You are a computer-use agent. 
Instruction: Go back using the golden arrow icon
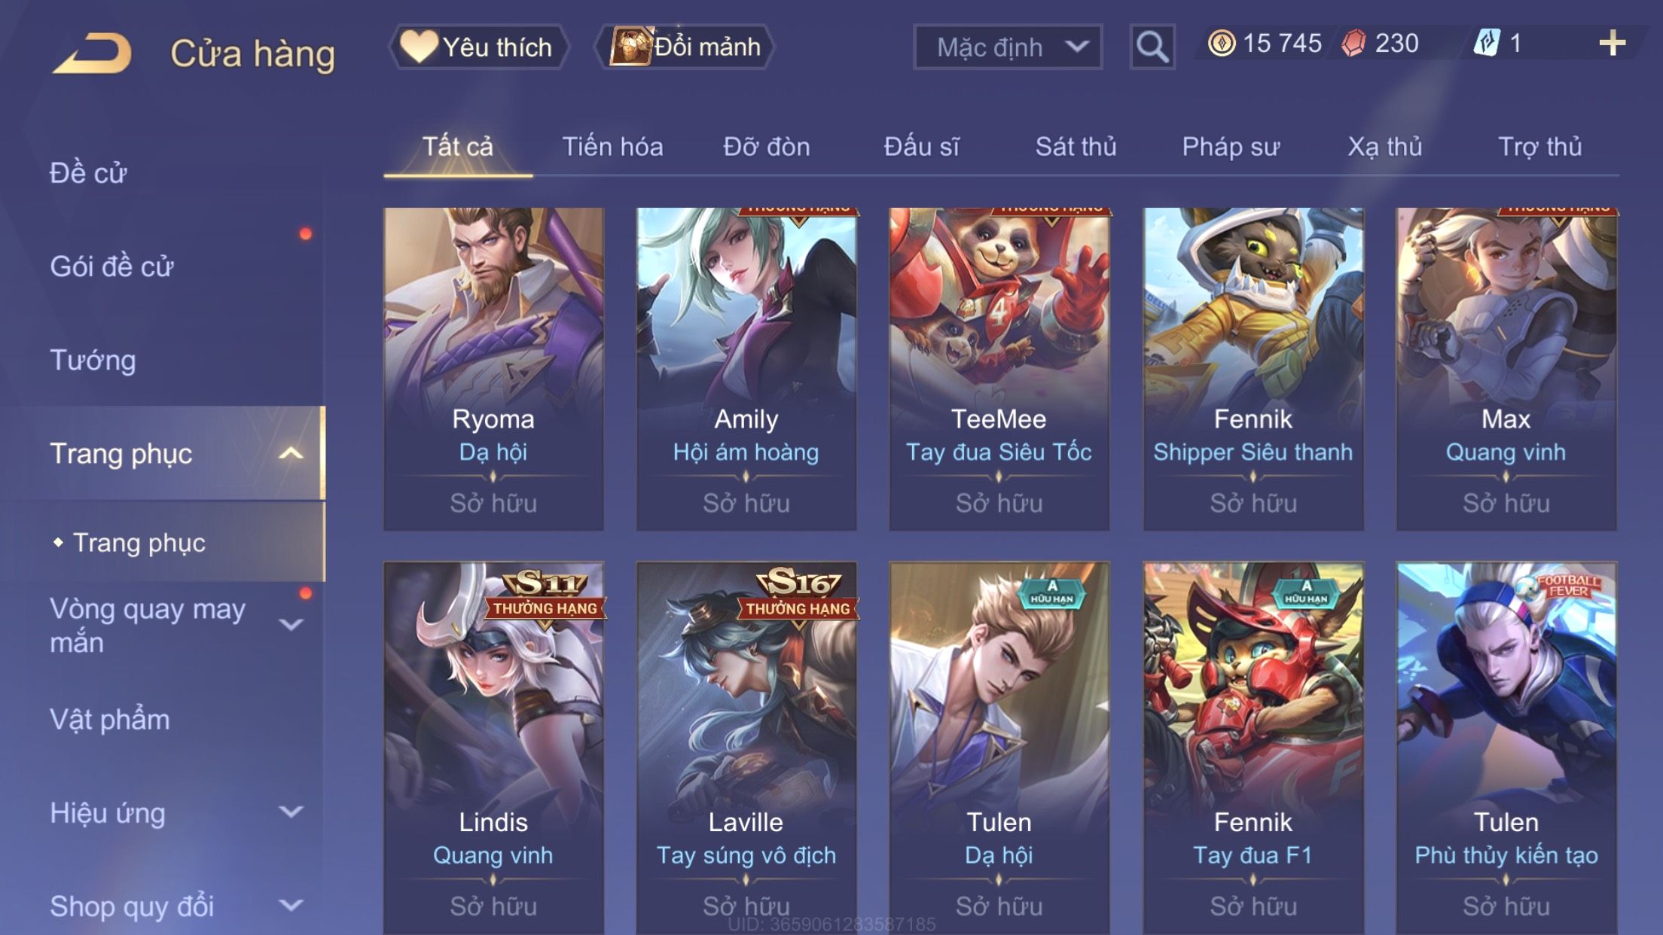[x=92, y=53]
